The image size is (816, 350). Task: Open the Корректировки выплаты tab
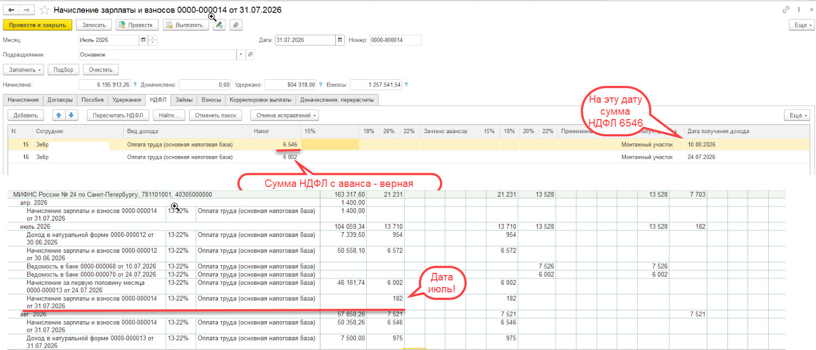tap(261, 99)
